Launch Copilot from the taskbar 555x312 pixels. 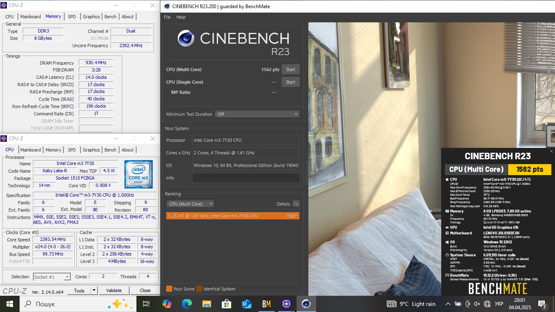click(167, 304)
